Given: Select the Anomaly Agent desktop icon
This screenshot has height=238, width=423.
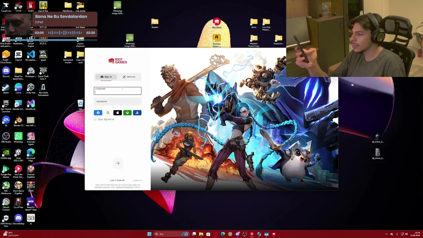Looking at the screenshot, I should coord(31,139).
